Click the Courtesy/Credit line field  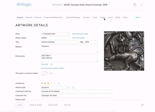[76, 91]
